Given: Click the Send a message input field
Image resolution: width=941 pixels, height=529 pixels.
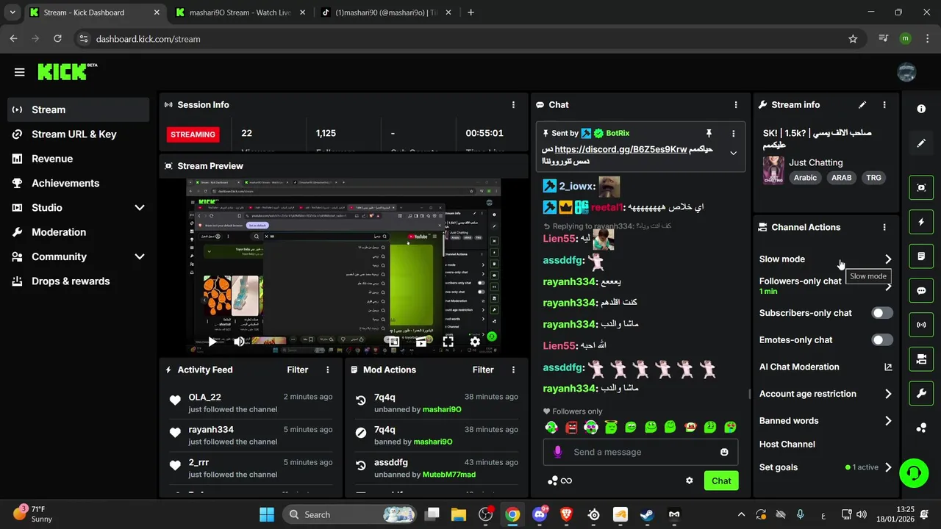Looking at the screenshot, I should pyautogui.click(x=640, y=452).
